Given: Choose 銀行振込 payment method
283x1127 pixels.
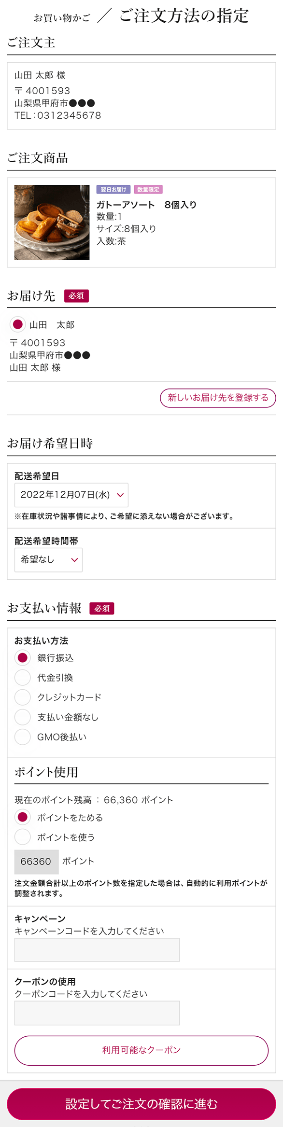Looking at the screenshot, I should (x=22, y=657).
